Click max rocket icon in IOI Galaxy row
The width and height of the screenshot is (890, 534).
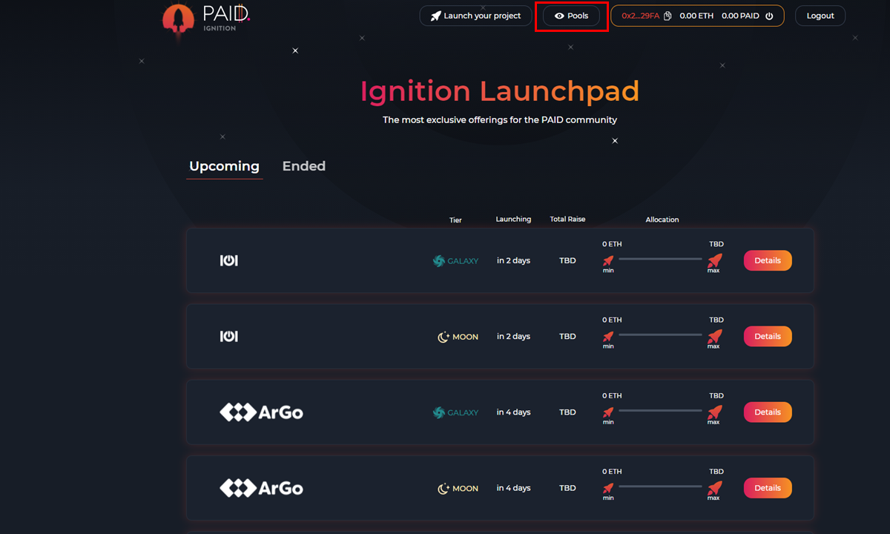(x=714, y=260)
